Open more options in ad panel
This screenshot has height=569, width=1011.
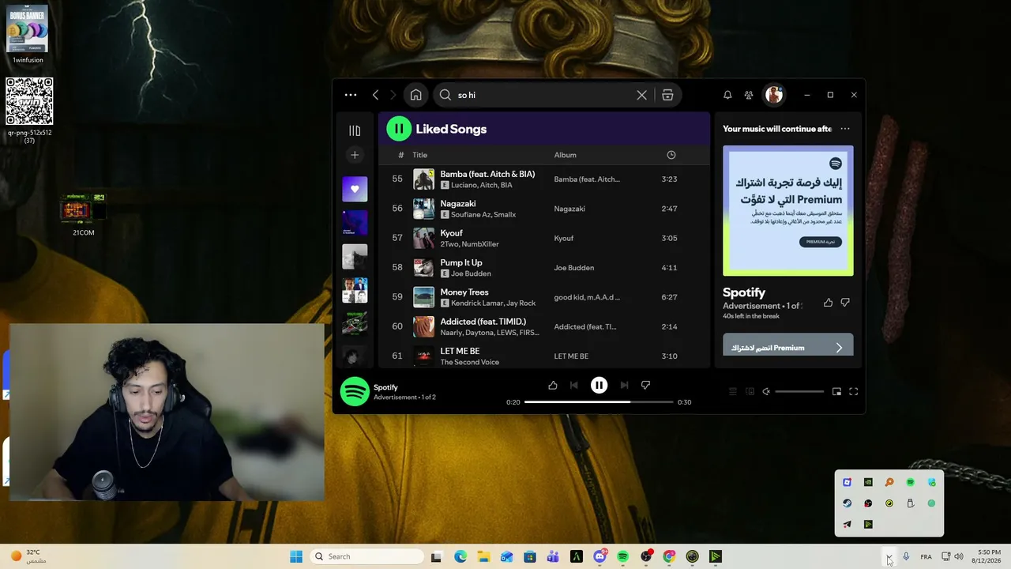coord(845,129)
